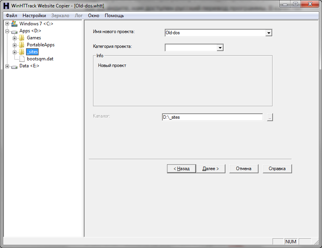Expand the Windows 7 C: drive node
The height and width of the screenshot is (248, 322).
(x=7, y=24)
